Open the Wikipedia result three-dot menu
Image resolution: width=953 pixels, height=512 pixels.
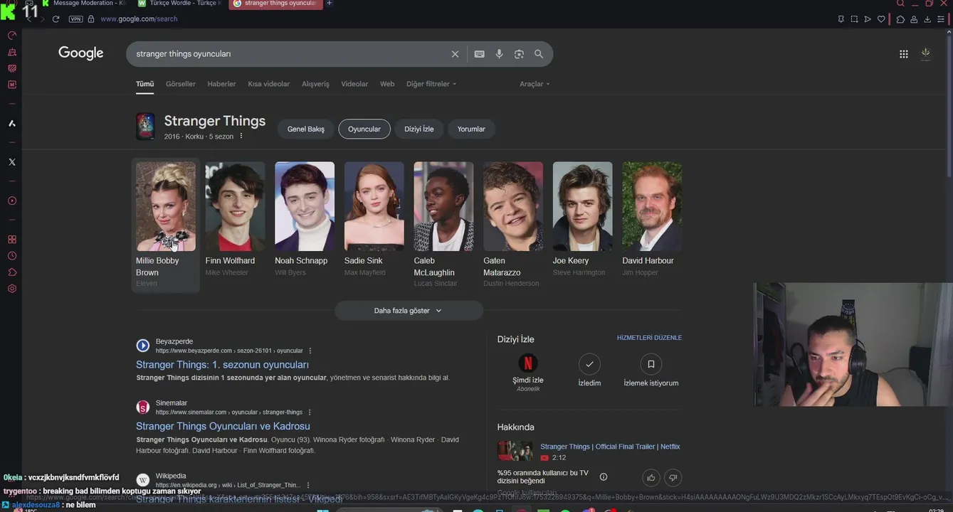[x=308, y=485]
